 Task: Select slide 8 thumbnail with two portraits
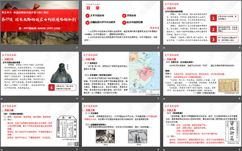121,124
